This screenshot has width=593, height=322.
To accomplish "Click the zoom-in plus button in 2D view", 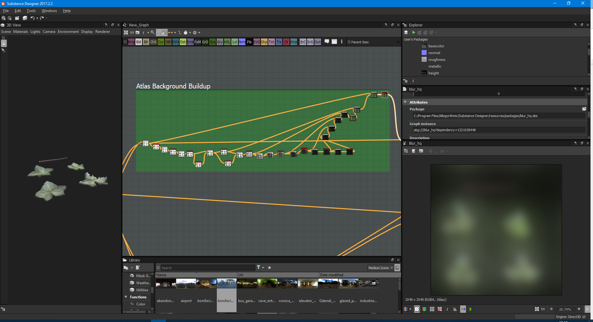I will click(x=579, y=309).
